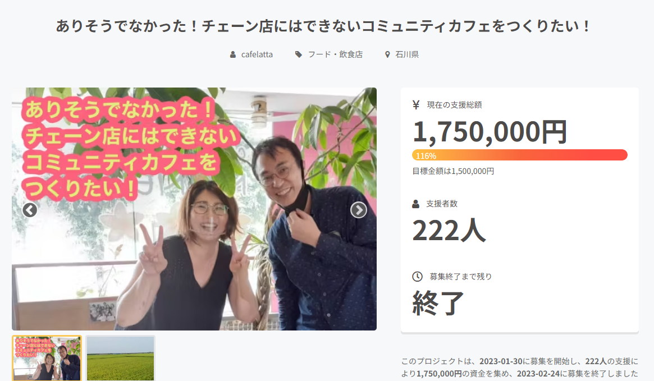Click the 終了 status text

point(438,303)
